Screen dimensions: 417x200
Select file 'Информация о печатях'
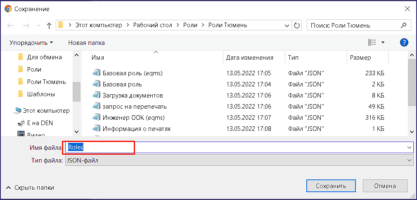click(x=136, y=129)
